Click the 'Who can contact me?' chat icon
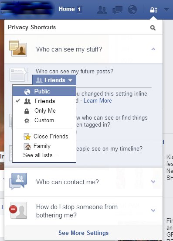The width and height of the screenshot is (173, 241). (x=18, y=181)
